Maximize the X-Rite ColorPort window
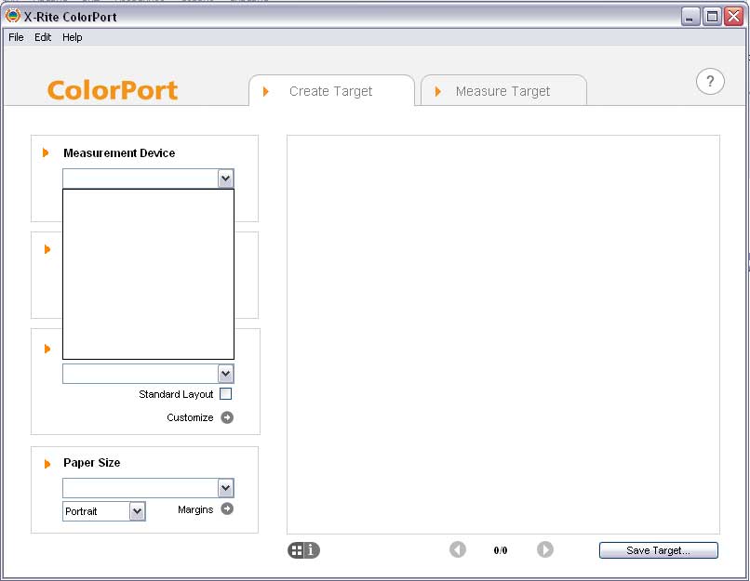The width and height of the screenshot is (750, 581). [712, 17]
